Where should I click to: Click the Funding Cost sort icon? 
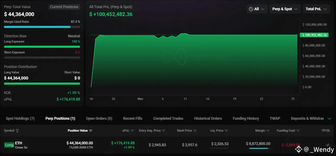(x=298, y=131)
